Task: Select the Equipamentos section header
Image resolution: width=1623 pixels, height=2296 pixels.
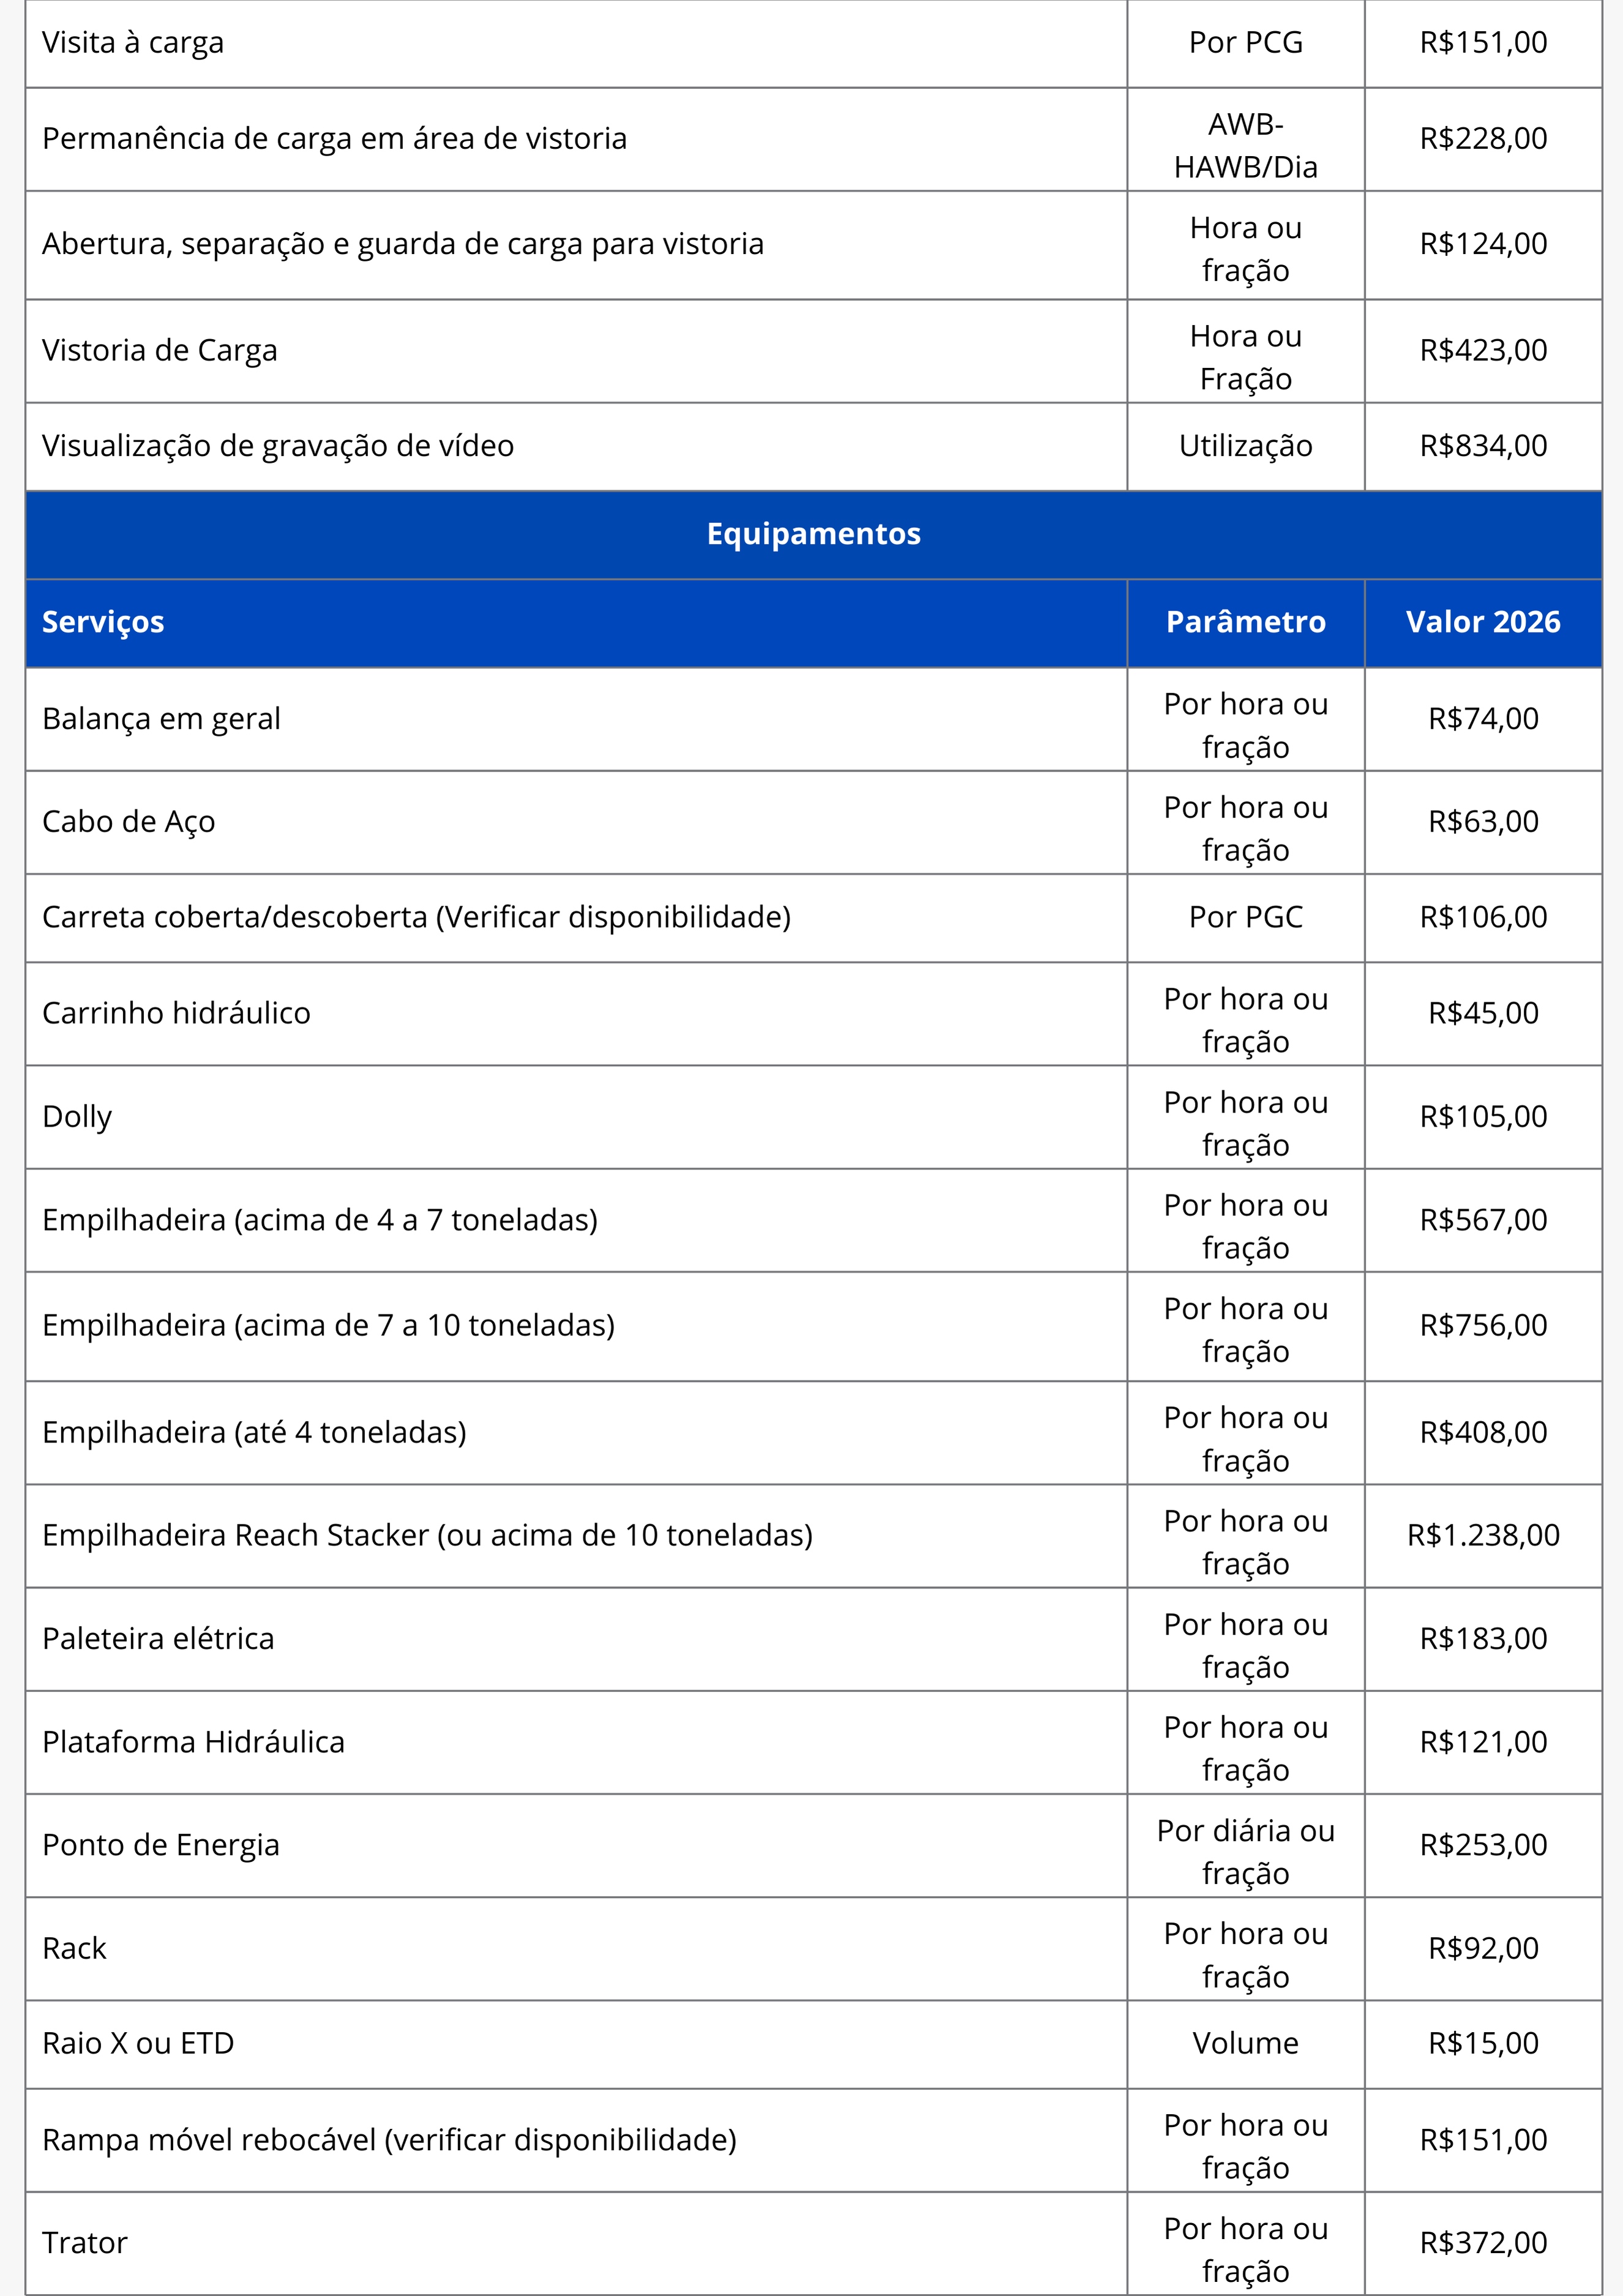Action: pyautogui.click(x=813, y=534)
